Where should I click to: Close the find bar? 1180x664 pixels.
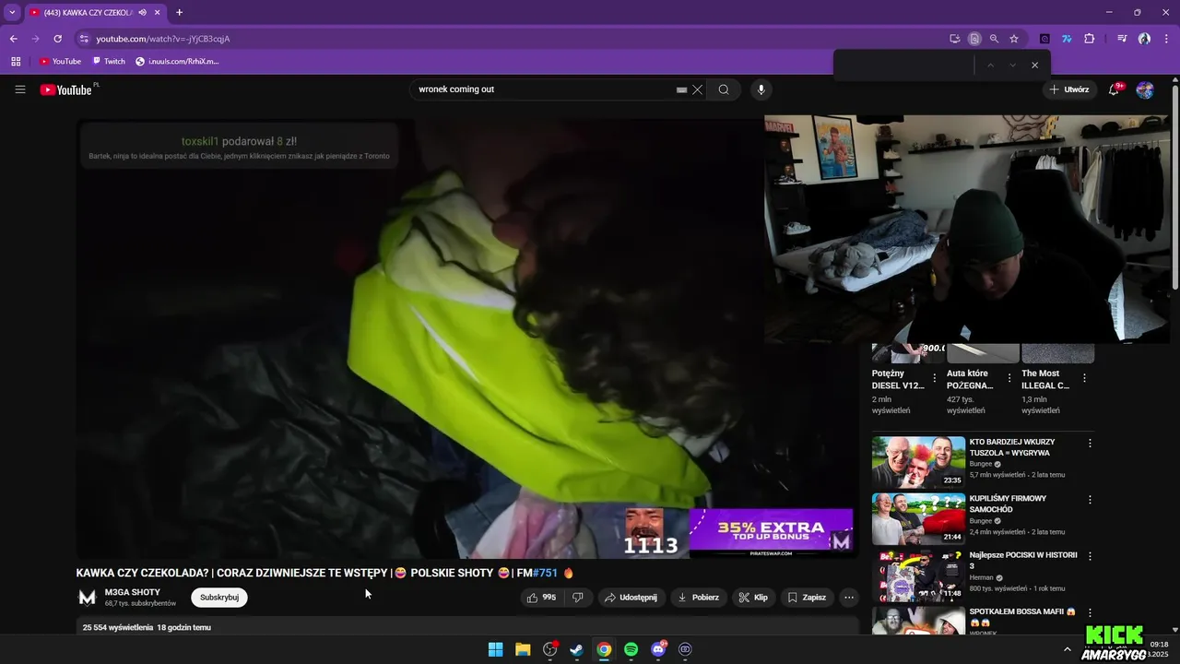[1034, 65]
